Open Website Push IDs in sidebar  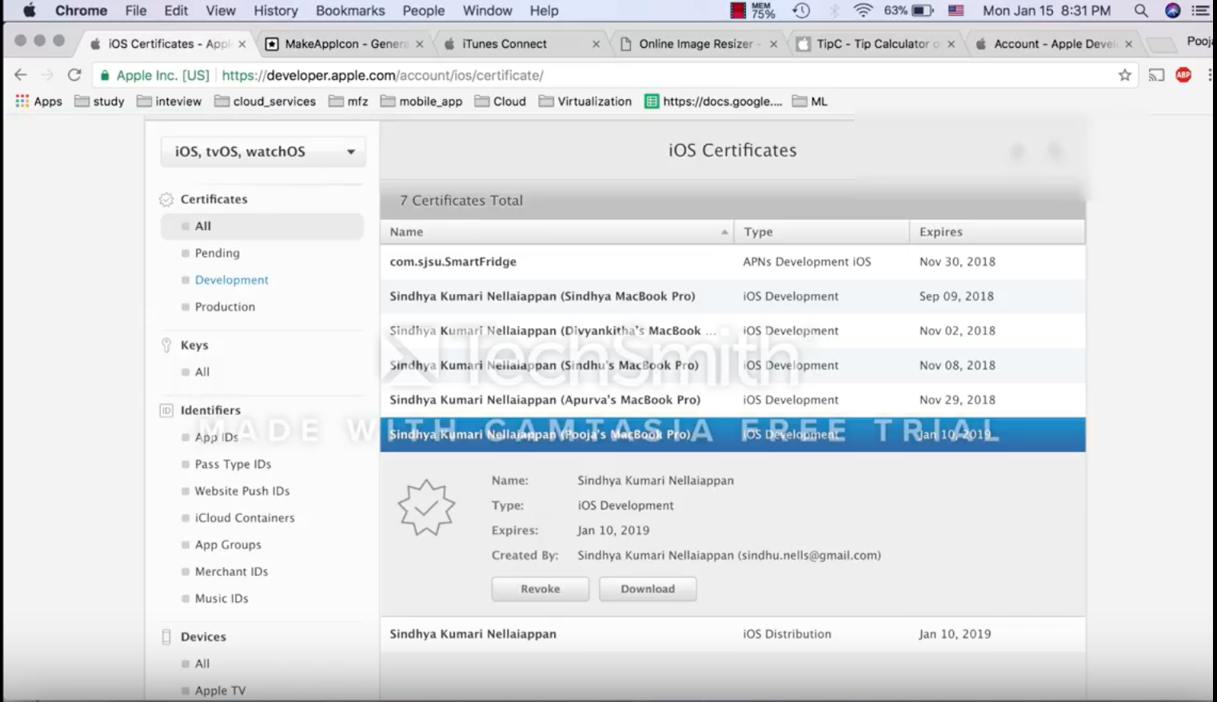(x=242, y=491)
